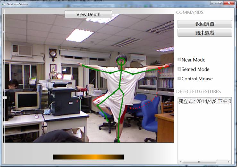The height and width of the screenshot is (167, 237).
Task: Click the gestures list left scroll arrow
Action: [180, 162]
